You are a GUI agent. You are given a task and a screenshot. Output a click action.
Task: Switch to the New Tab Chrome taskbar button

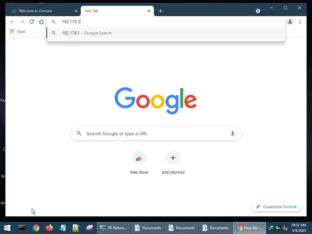(x=249, y=228)
